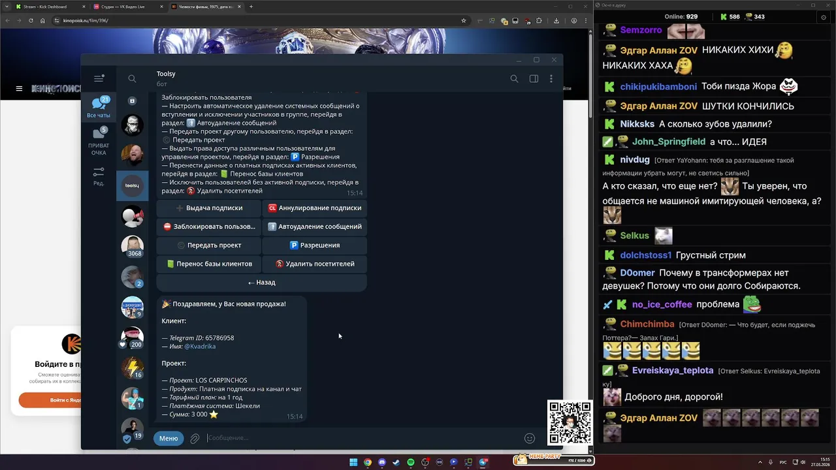Screen dimensions: 836x470
Task: Click username 'chikipukibamboni' in stream chat
Action: pos(658,86)
